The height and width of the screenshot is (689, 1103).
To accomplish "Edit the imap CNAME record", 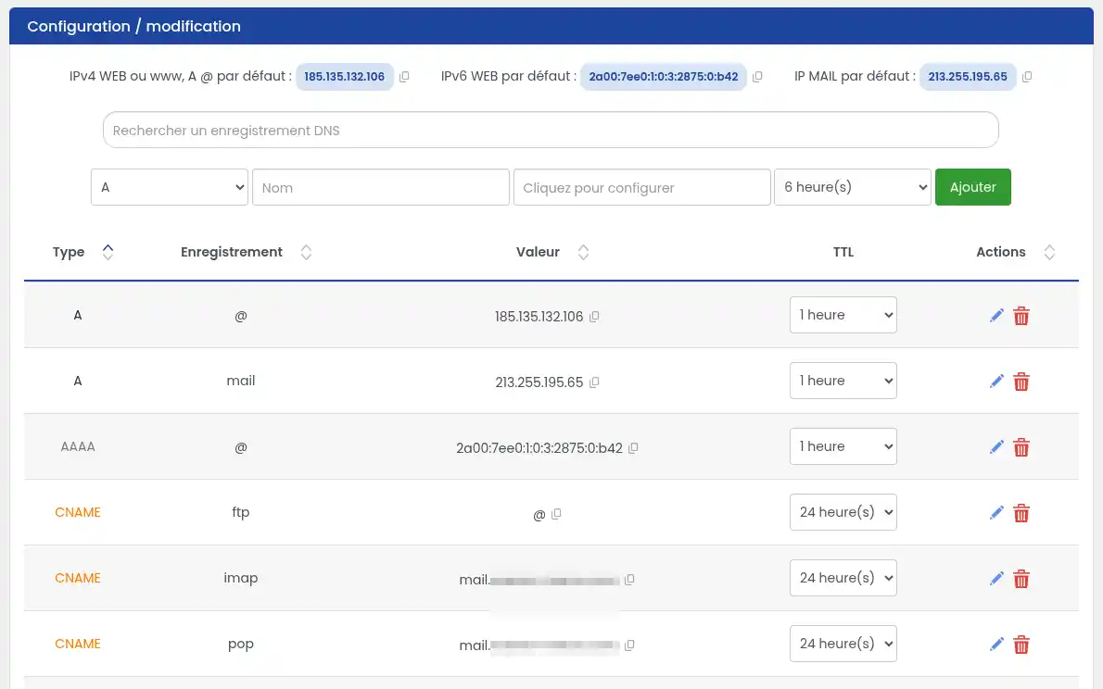I will pyautogui.click(x=996, y=579).
